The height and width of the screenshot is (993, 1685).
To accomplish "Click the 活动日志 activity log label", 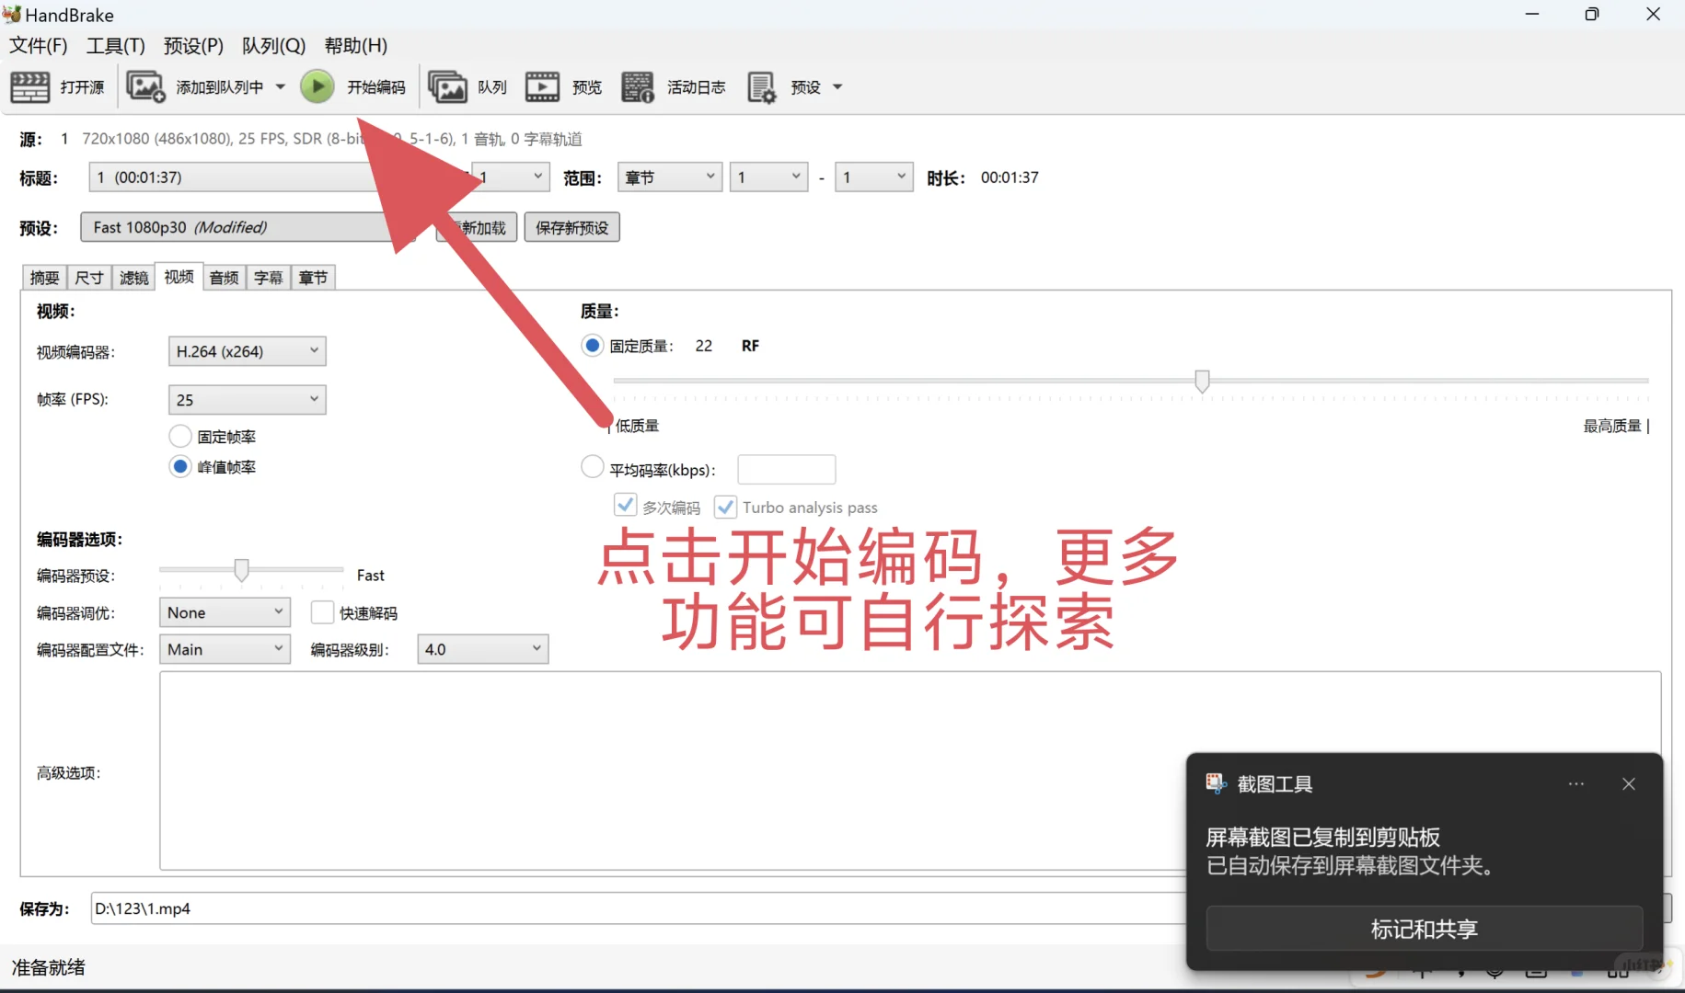I will coord(697,87).
